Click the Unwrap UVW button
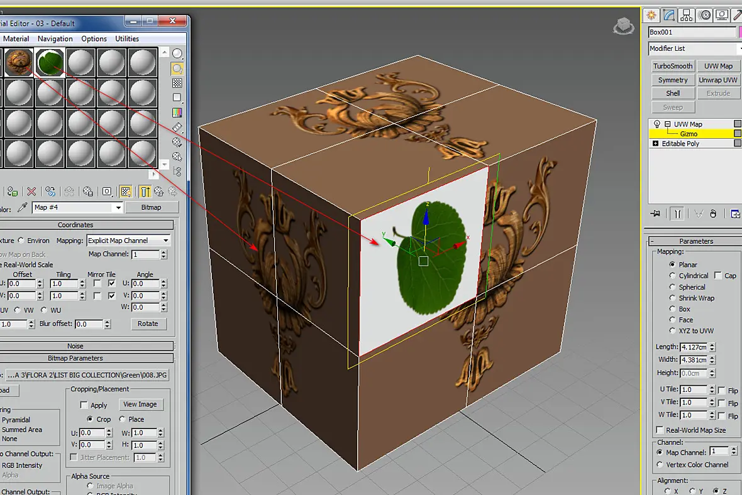Screen dimensions: 742x495 point(718,80)
